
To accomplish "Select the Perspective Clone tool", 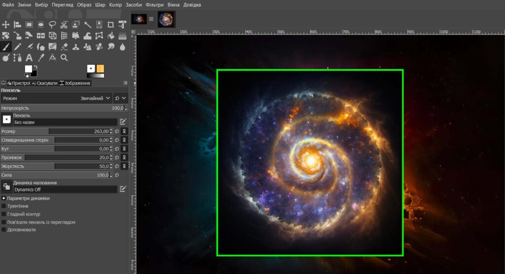I will pyautogui.click(x=87, y=47).
